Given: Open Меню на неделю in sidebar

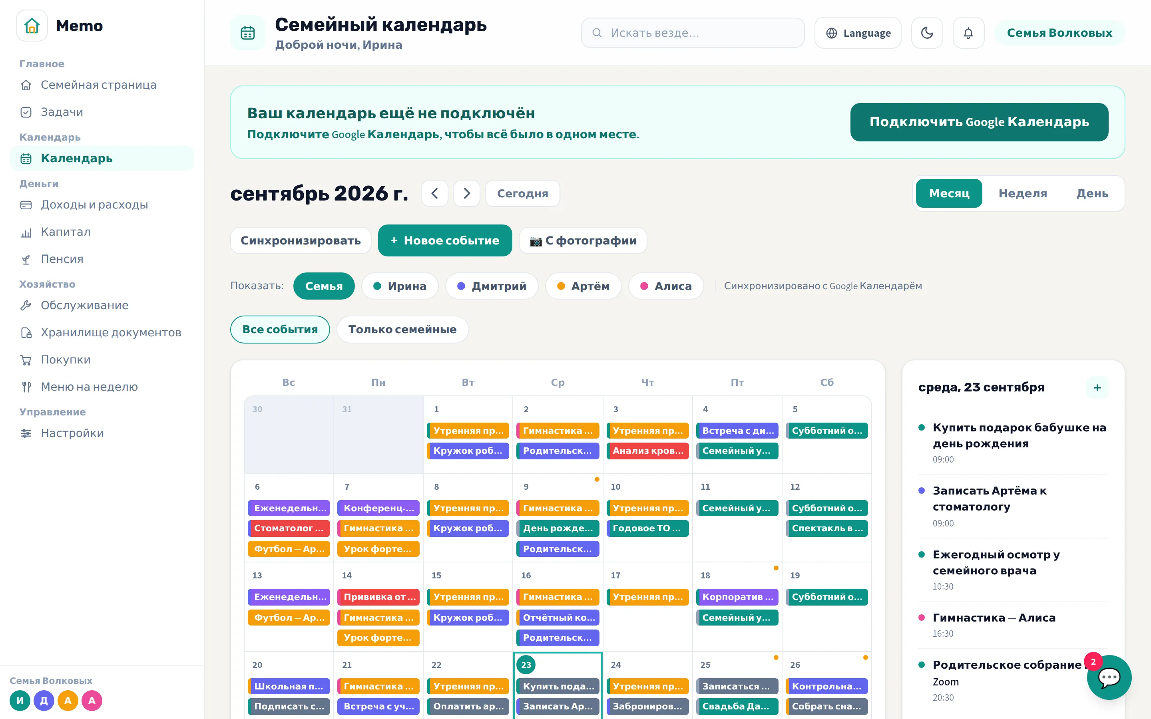Looking at the screenshot, I should pos(102,387).
